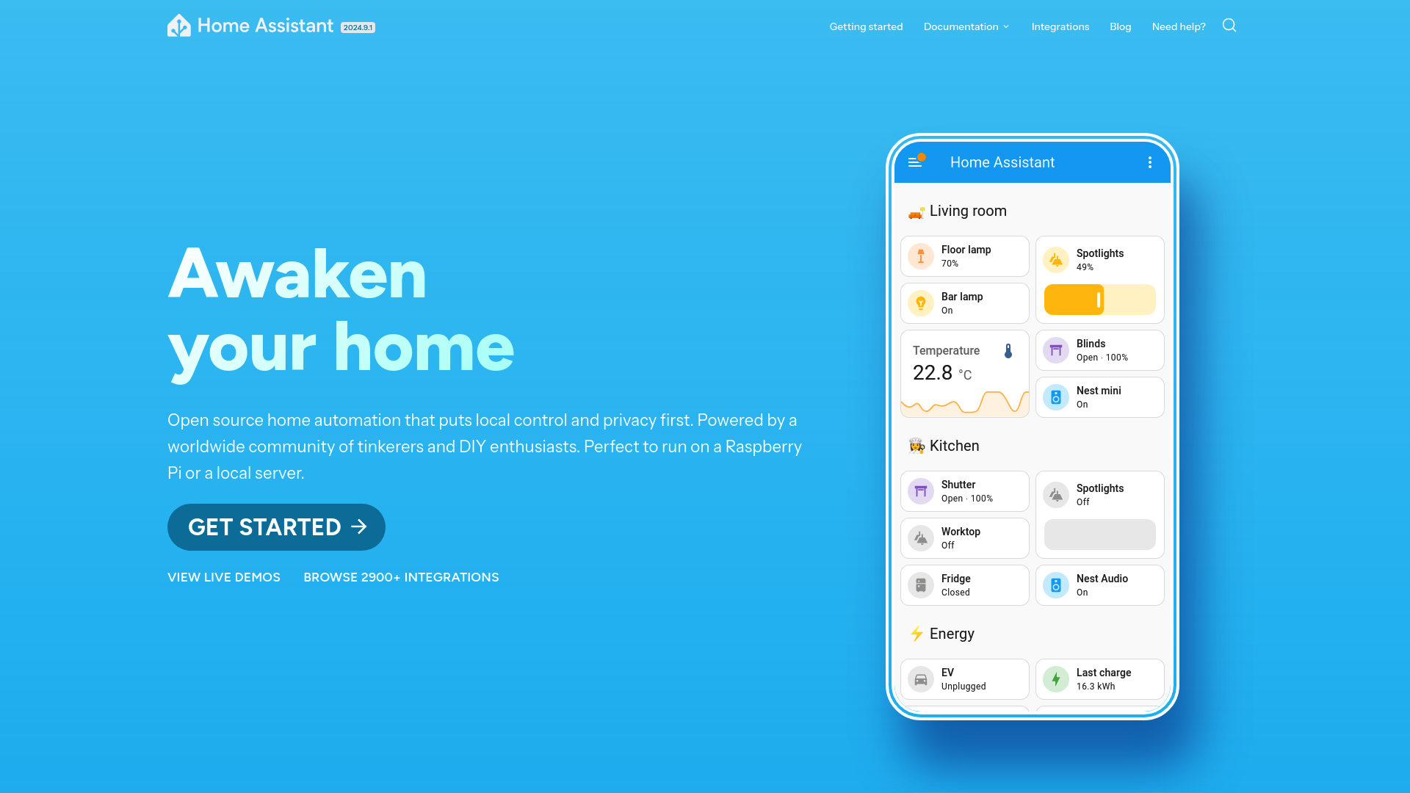Click the GET STARTED button
Viewport: 1410px width, 793px height.
click(x=276, y=526)
